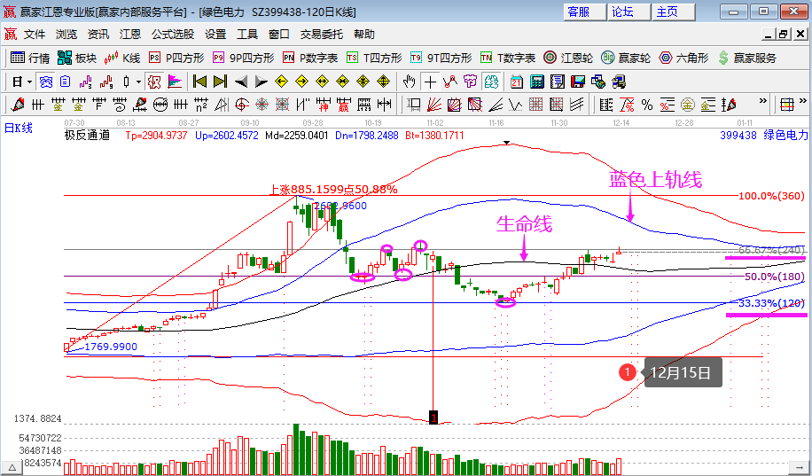Open the 交易委托 menu

[322, 35]
